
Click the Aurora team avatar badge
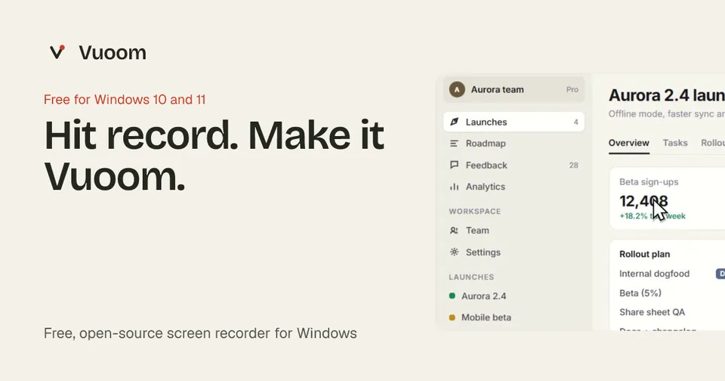pyautogui.click(x=457, y=89)
